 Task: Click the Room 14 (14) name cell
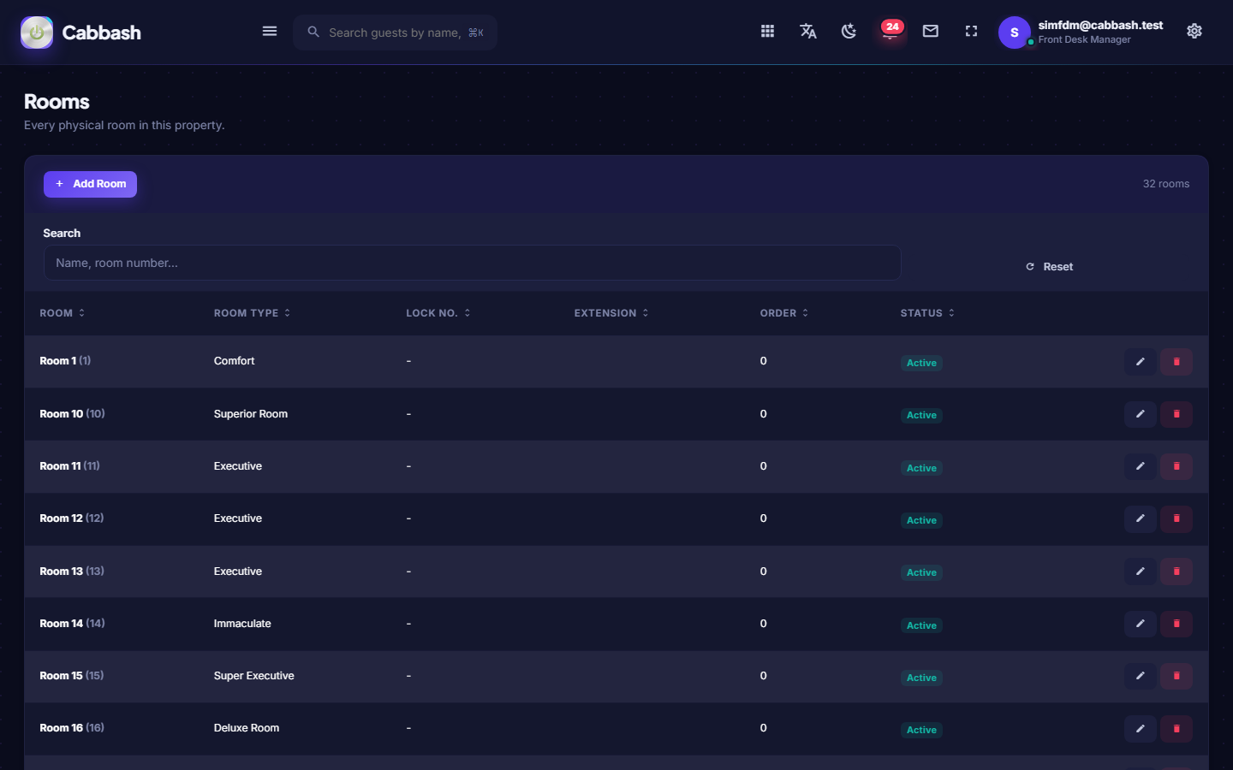[x=72, y=624]
